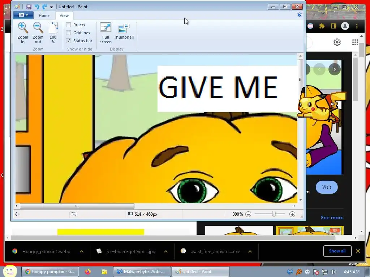Open the Google apps grid icon
The image size is (370, 277).
[x=355, y=42]
